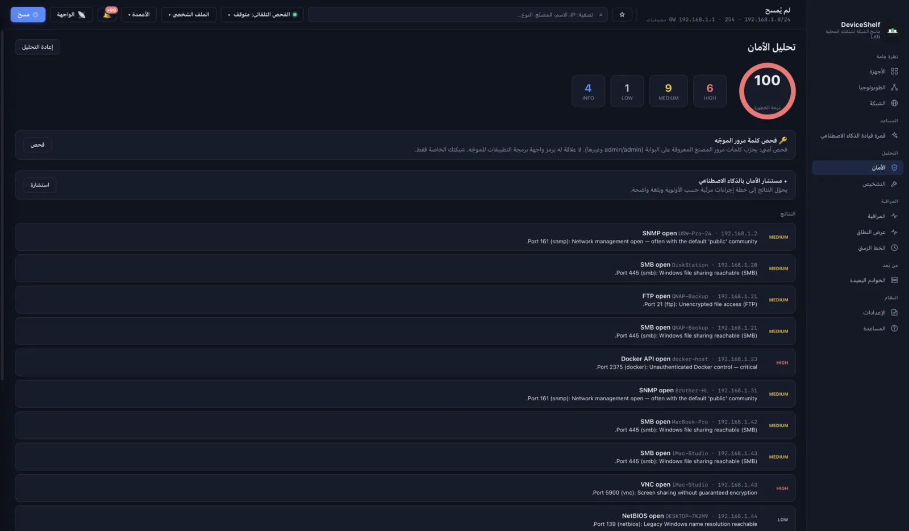
Task: Open the notifications bell with +99 badge
Action: click(107, 14)
